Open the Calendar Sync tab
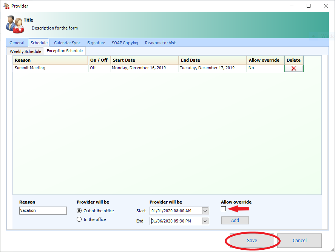335x252 pixels. pos(67,43)
